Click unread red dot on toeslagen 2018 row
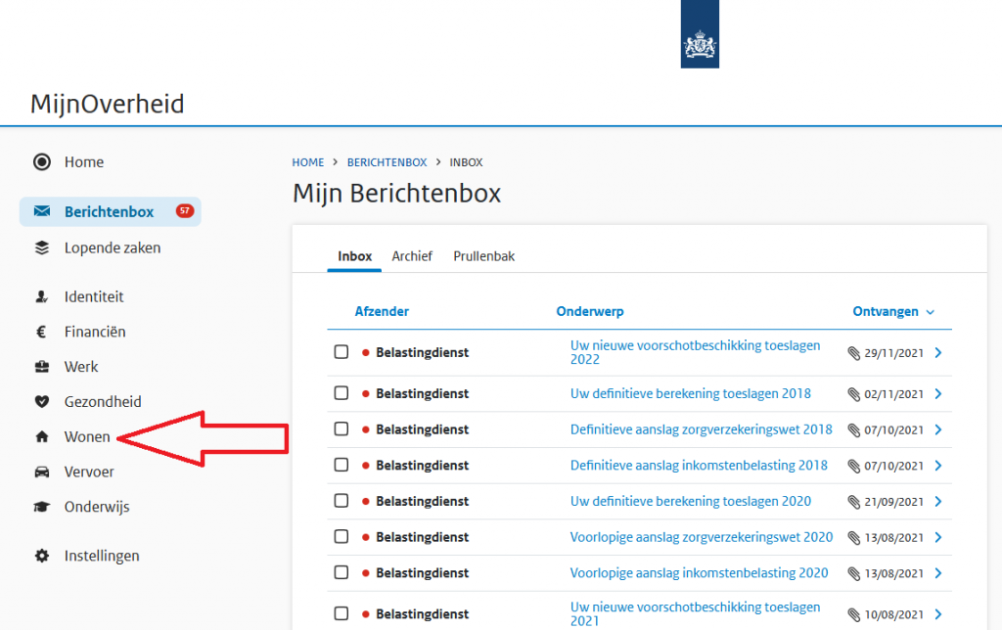Viewport: 1002px width, 630px height. [x=366, y=393]
